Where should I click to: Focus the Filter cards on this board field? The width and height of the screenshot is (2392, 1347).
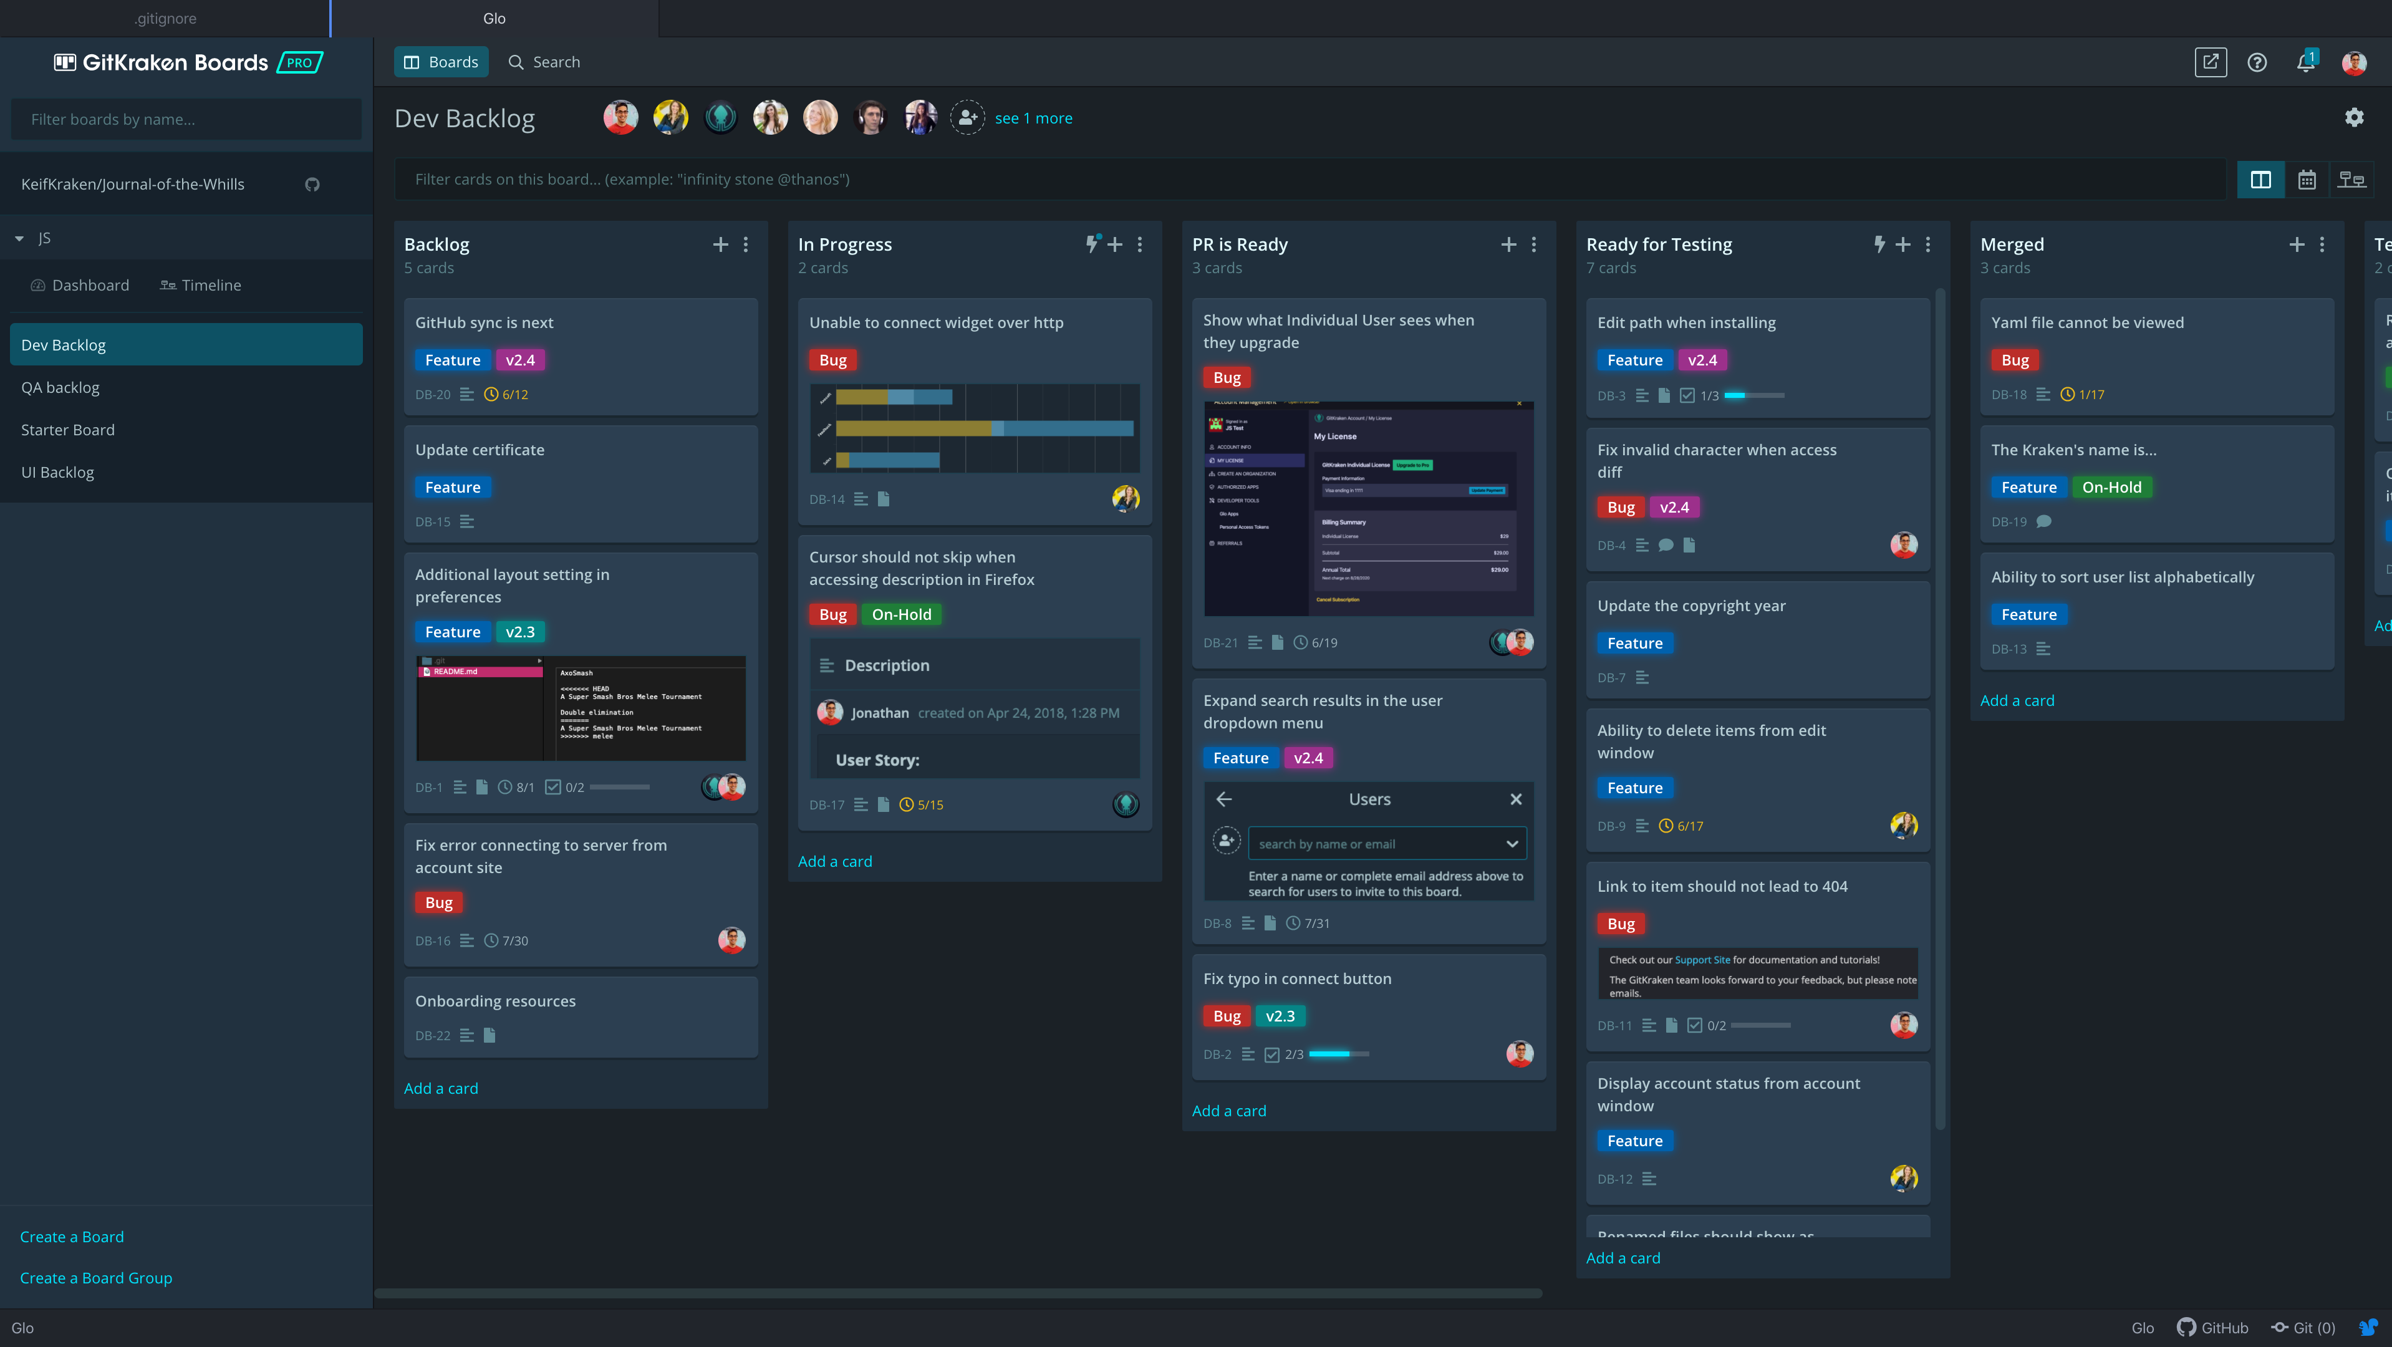click(x=1309, y=179)
